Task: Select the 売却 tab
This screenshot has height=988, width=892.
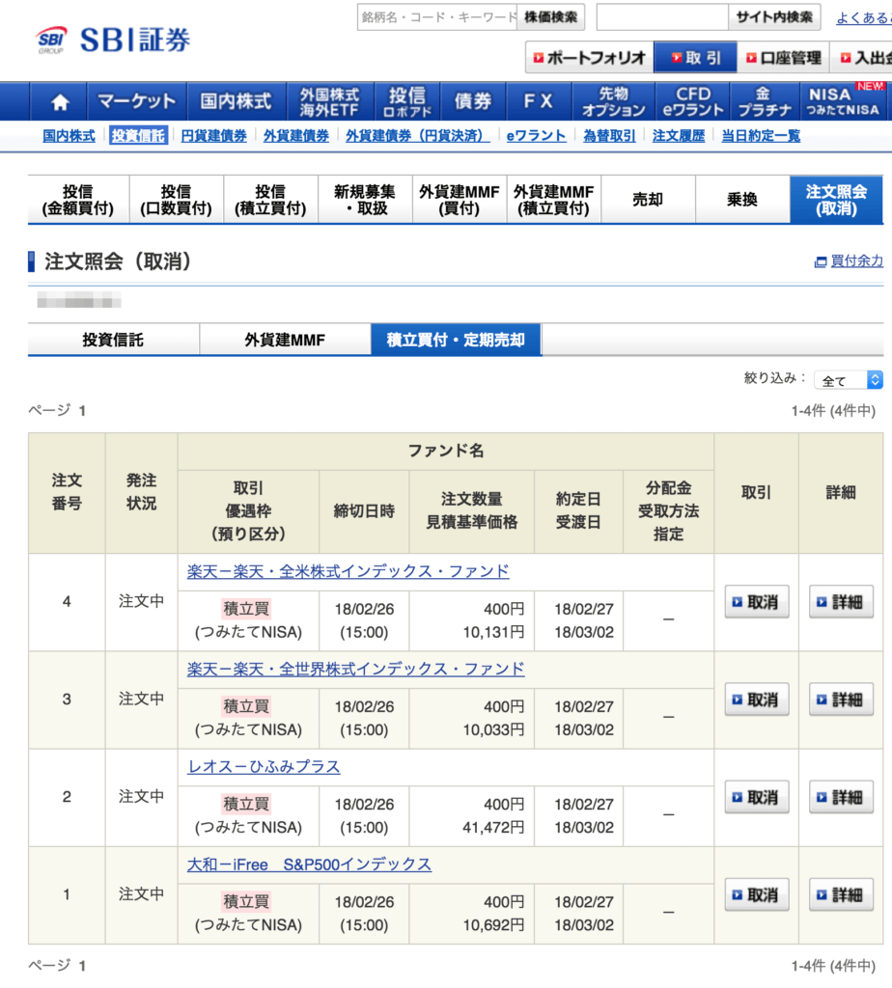Action: pos(648,200)
